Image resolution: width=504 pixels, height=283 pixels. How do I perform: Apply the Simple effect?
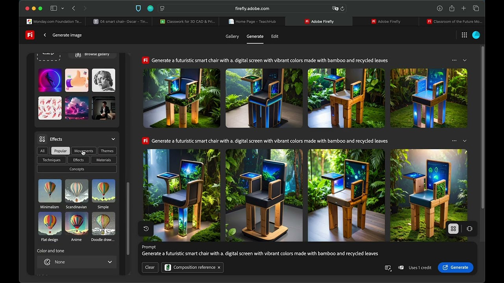tap(103, 191)
